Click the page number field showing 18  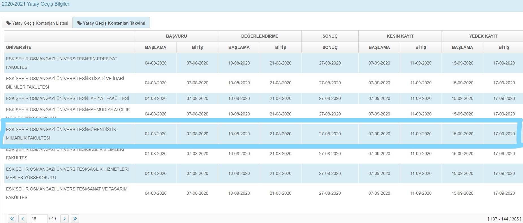click(x=39, y=219)
